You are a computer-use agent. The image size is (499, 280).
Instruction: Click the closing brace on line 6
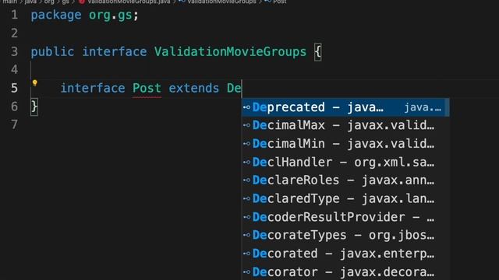tap(34, 107)
